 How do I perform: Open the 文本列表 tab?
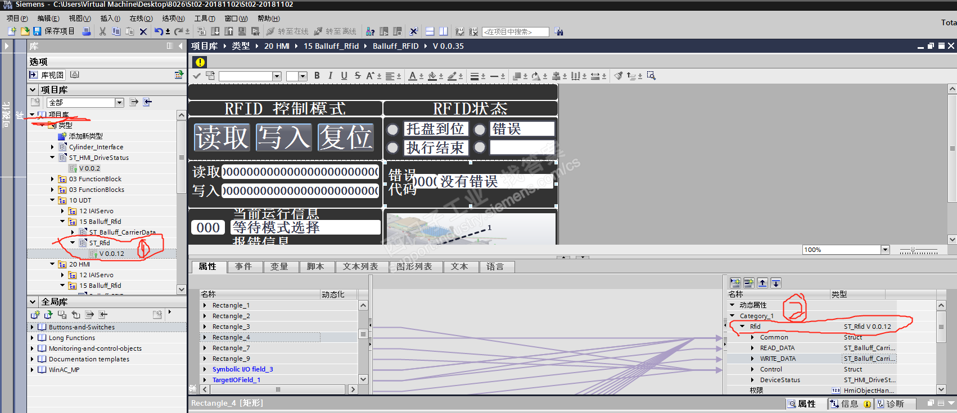[x=361, y=267]
